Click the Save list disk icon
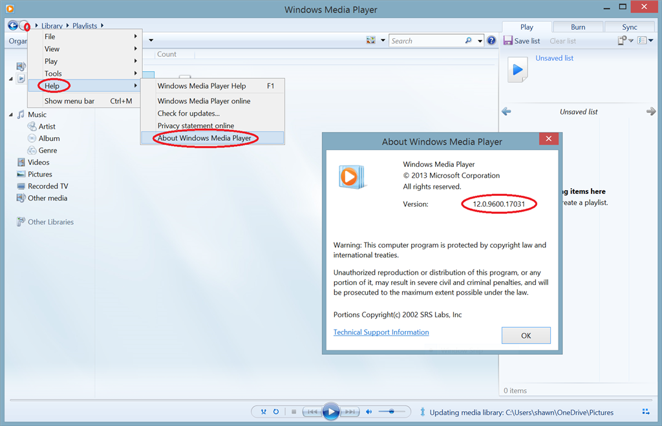662x426 pixels. pyautogui.click(x=508, y=41)
